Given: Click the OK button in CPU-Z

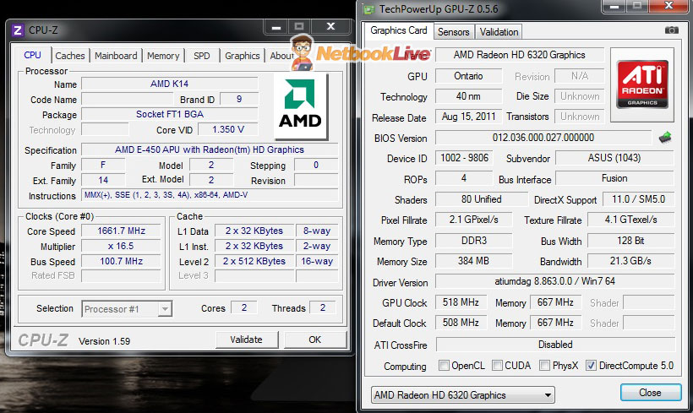Looking at the screenshot, I should coord(314,340).
